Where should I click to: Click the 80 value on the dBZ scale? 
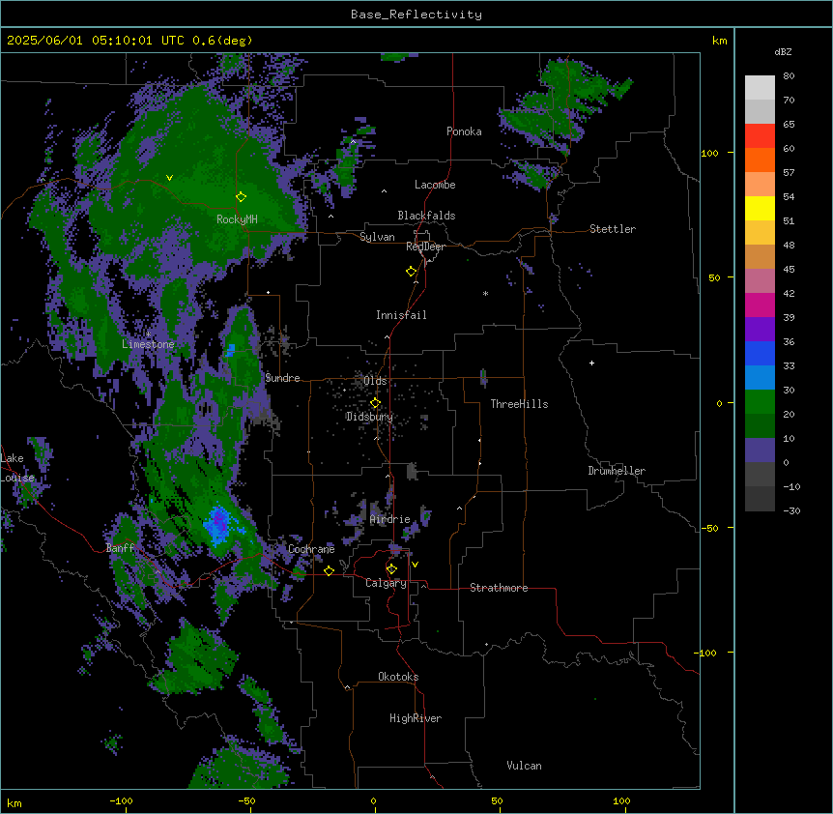(789, 76)
